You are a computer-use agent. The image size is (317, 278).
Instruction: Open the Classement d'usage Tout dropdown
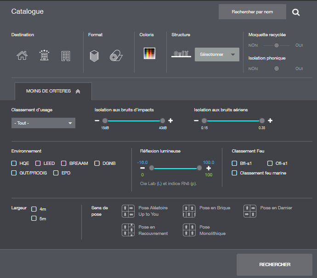point(43,123)
